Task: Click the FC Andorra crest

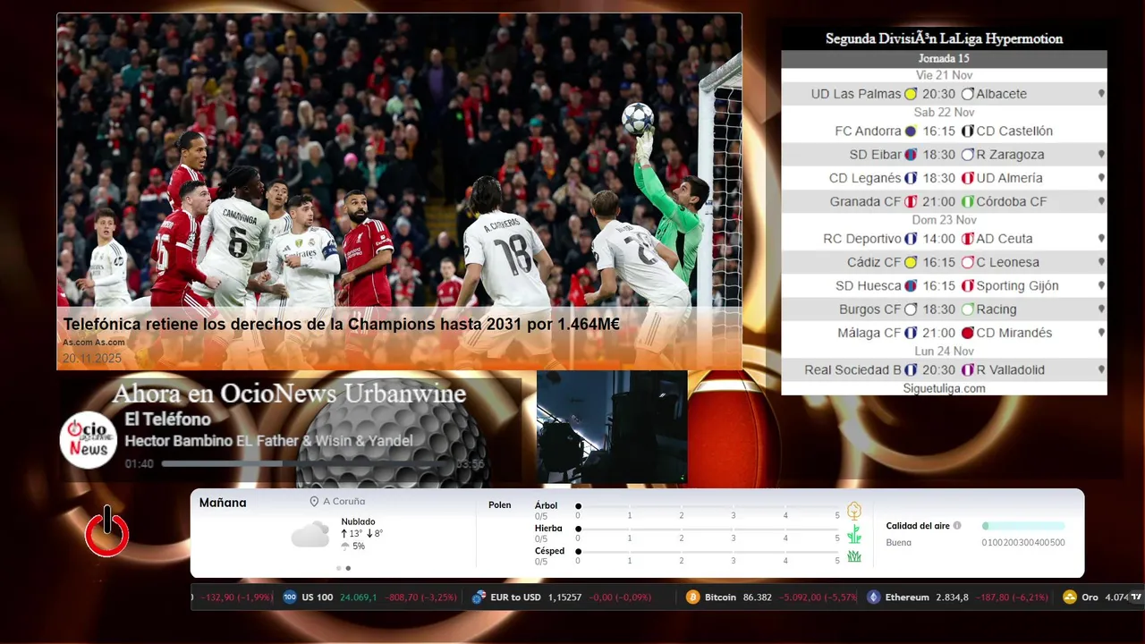Action: 911,131
